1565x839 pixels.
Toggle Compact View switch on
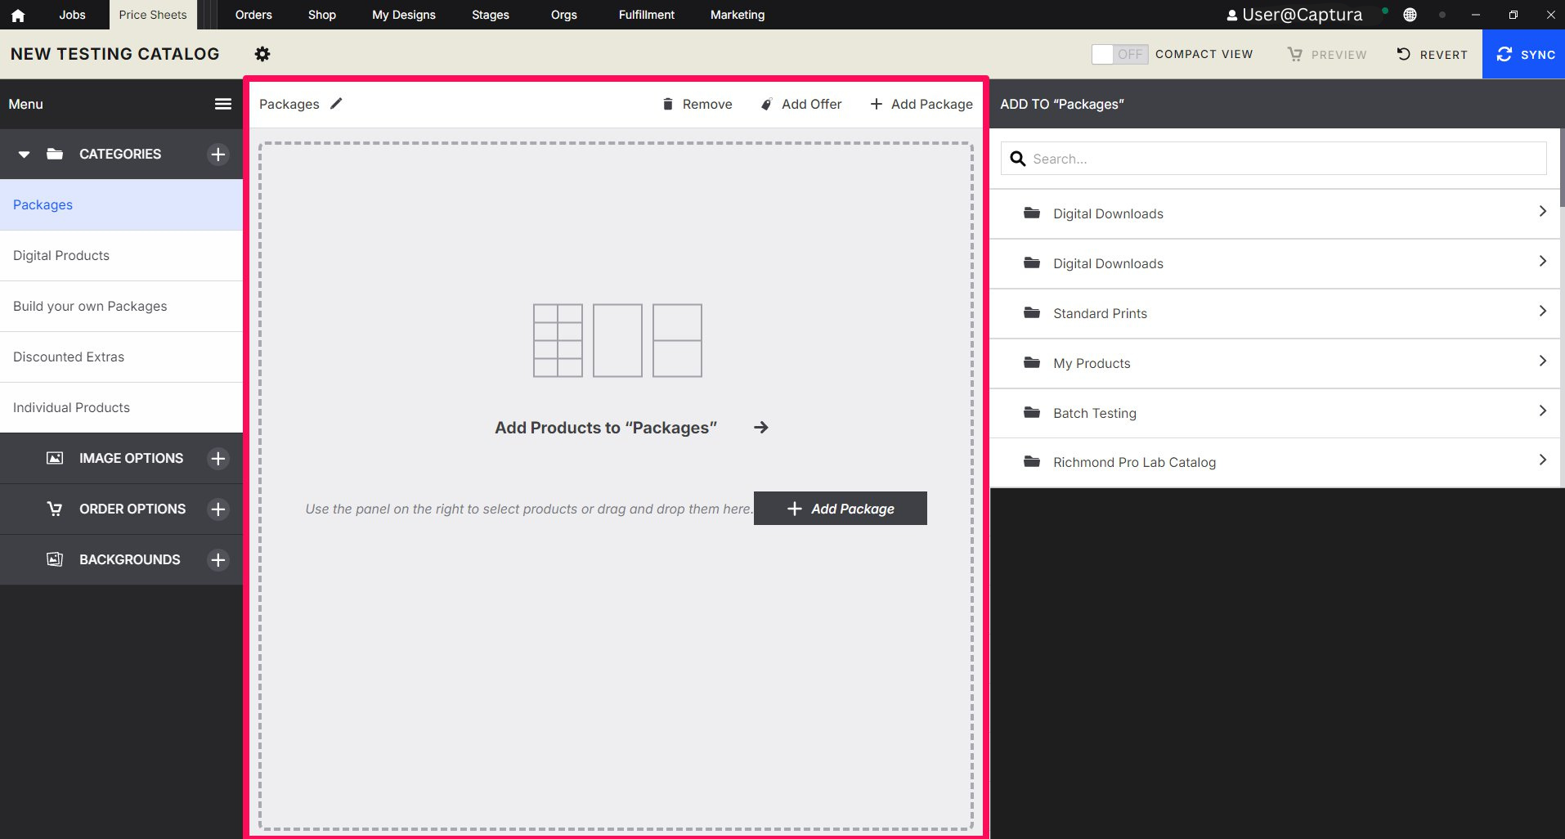click(1120, 54)
